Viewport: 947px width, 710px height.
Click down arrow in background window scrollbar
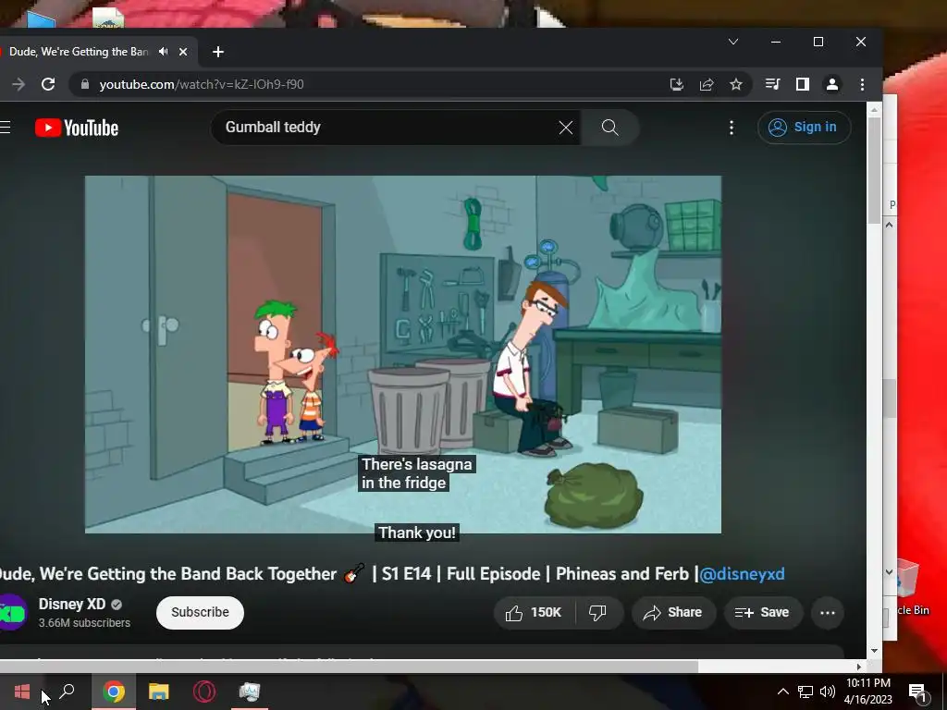point(889,571)
